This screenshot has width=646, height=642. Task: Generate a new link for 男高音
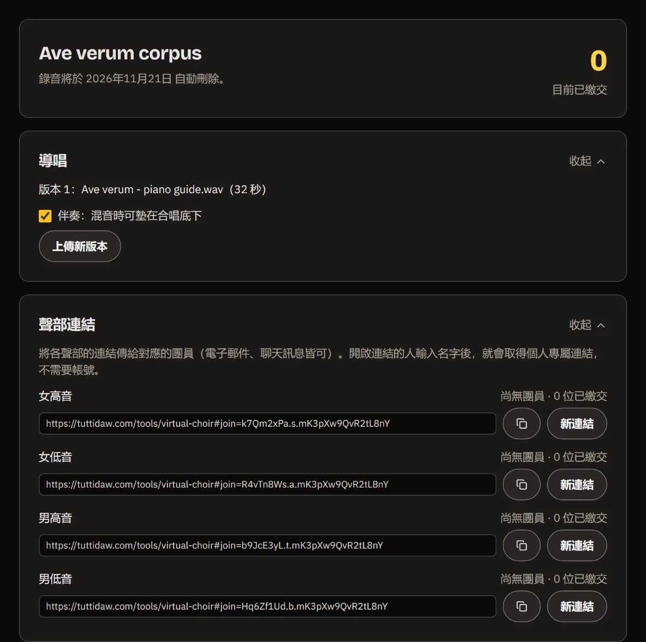[577, 545]
